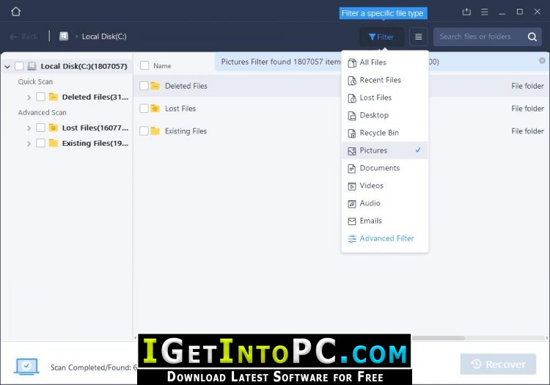This screenshot has width=550, height=385.
Task: Dismiss the Pictures Filter notification banner
Action: 542,61
